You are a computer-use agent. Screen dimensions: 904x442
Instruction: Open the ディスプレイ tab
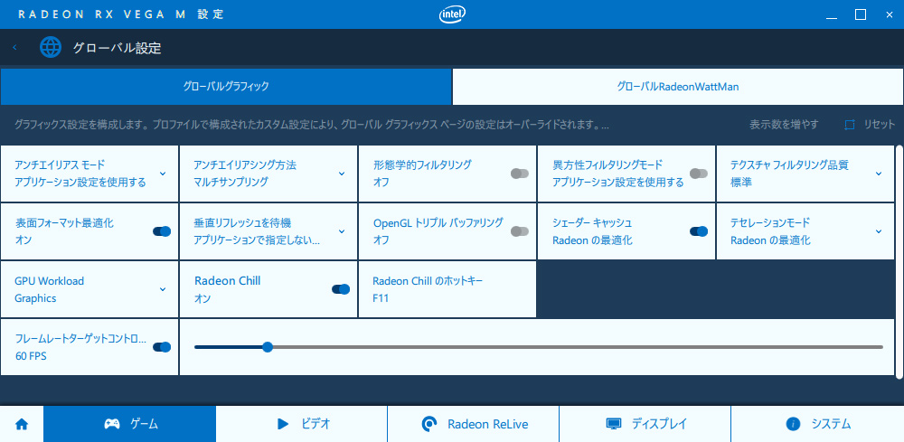(645, 424)
